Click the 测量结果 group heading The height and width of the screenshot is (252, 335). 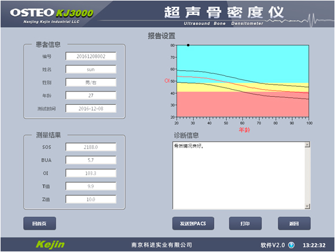coord(48,135)
